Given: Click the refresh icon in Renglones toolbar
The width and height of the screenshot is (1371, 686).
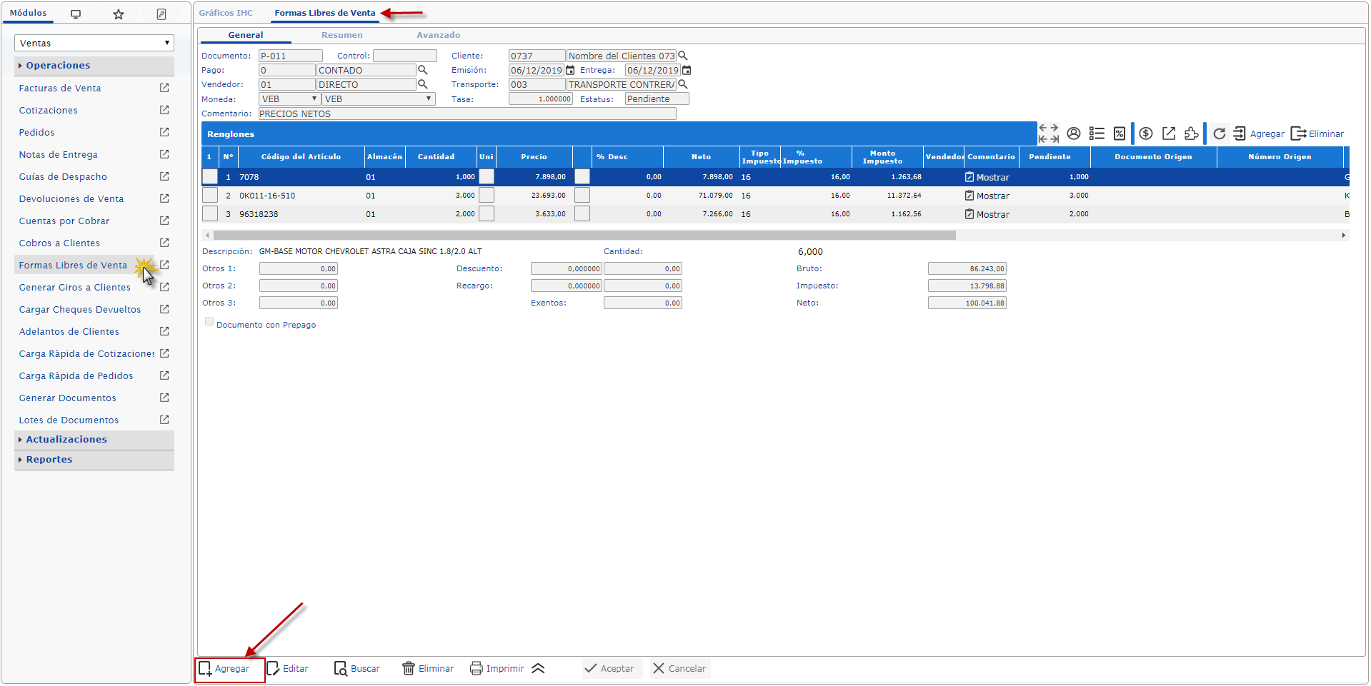Looking at the screenshot, I should pos(1220,133).
